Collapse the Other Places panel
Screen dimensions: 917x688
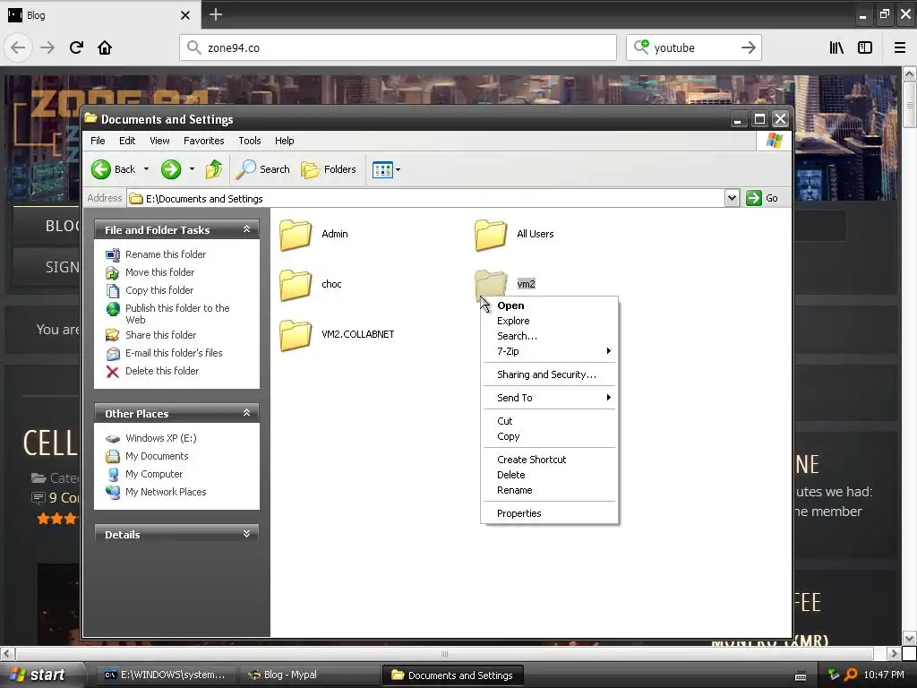[x=247, y=413]
